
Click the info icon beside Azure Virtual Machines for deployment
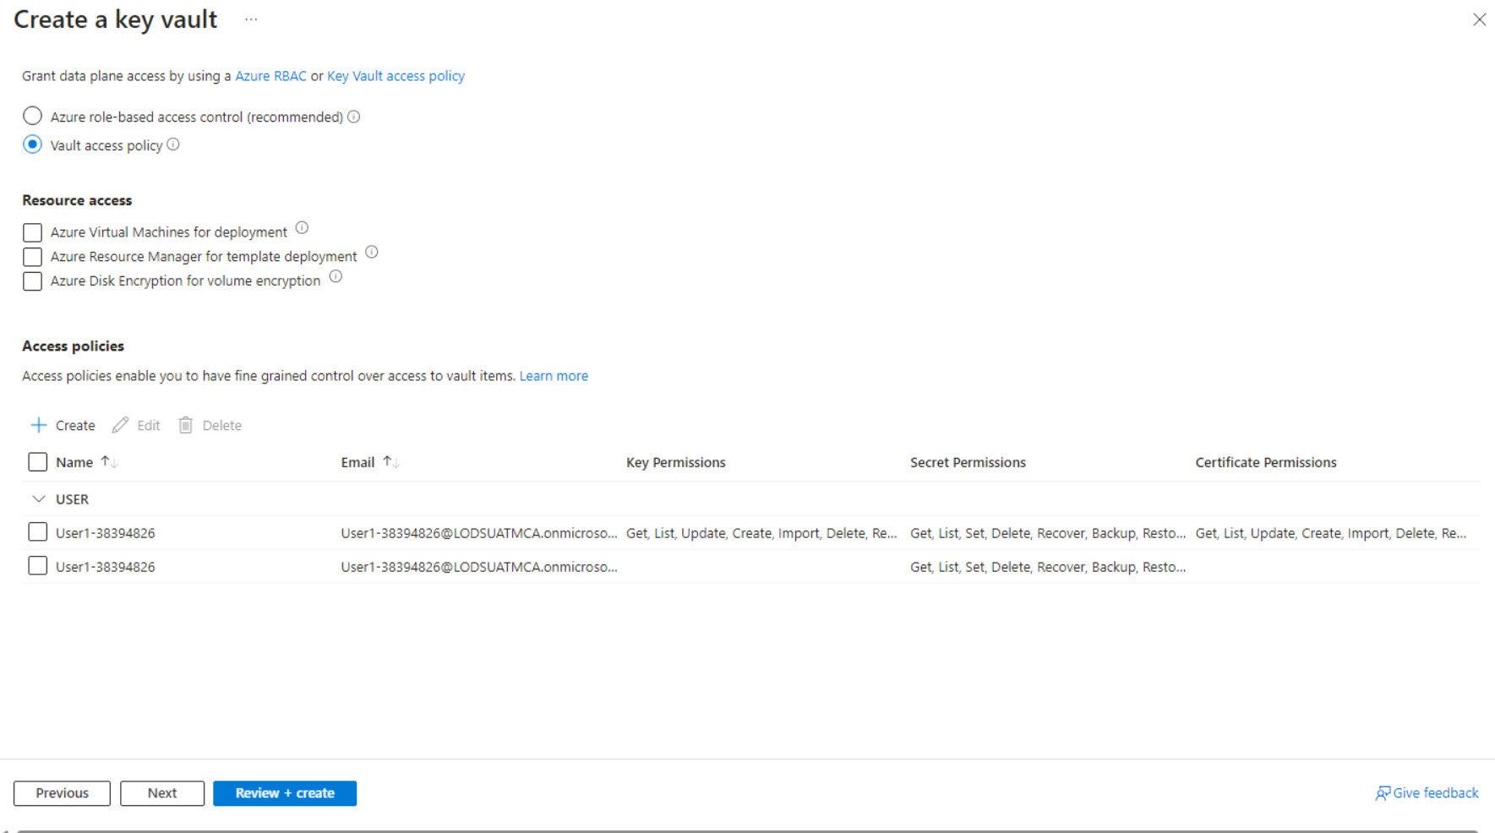(x=302, y=228)
